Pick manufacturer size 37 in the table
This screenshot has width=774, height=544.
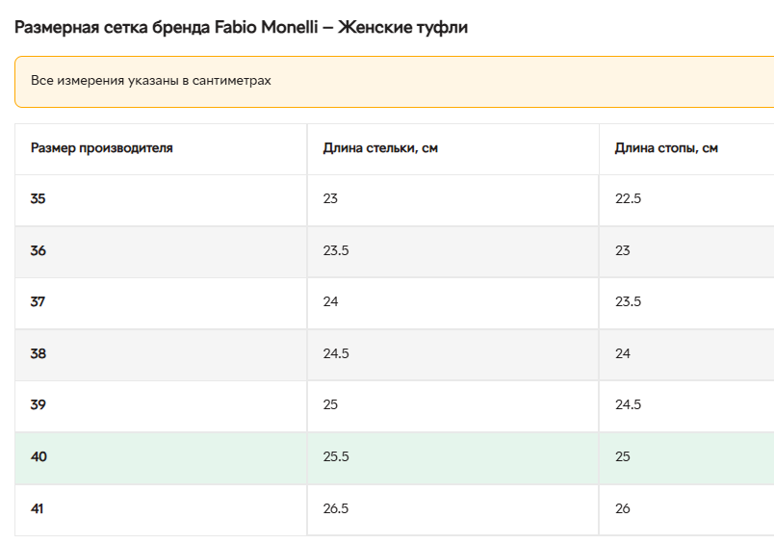39,302
